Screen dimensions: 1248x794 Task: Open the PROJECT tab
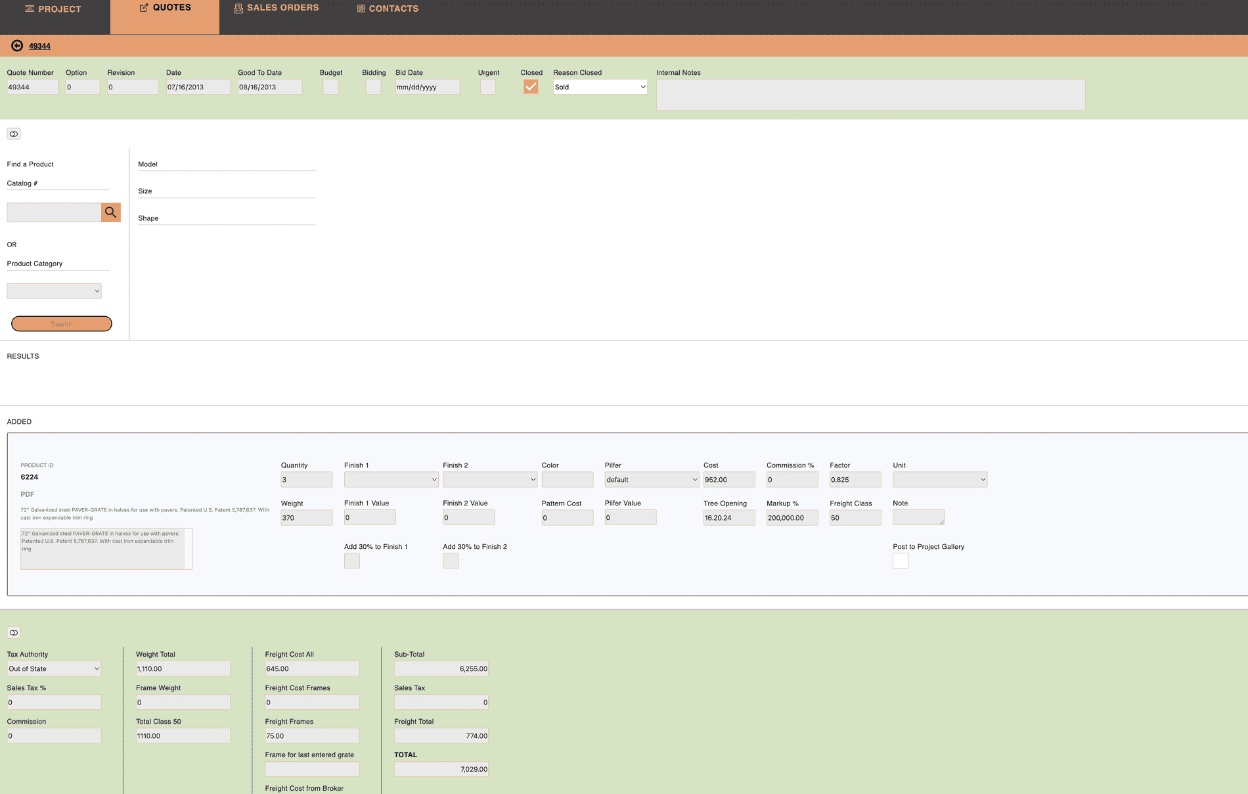point(53,9)
